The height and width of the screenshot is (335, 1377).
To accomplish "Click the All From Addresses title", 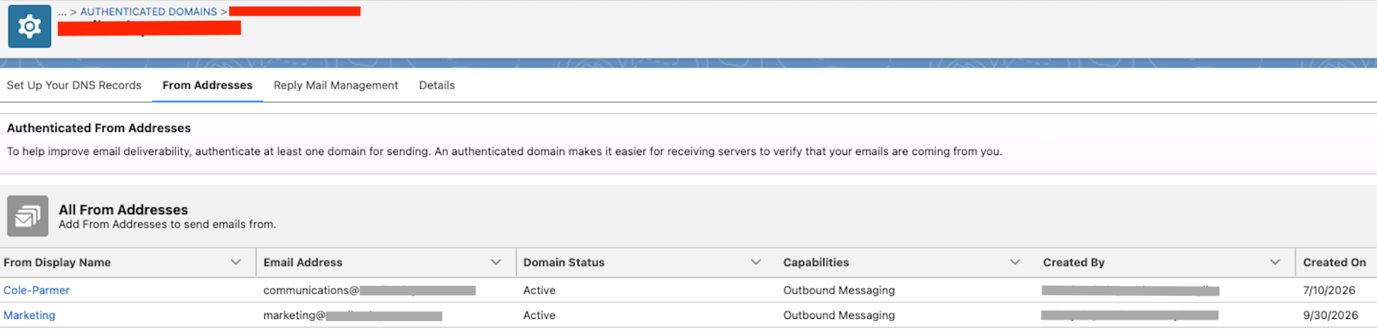I will [x=123, y=209].
